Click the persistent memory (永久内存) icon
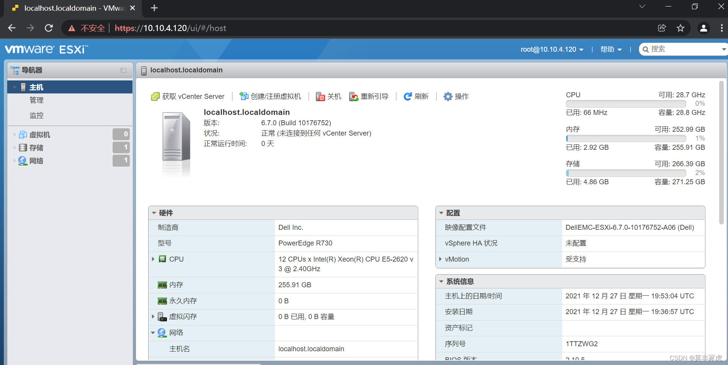Viewport: 728px width, 365px height. pyautogui.click(x=162, y=301)
